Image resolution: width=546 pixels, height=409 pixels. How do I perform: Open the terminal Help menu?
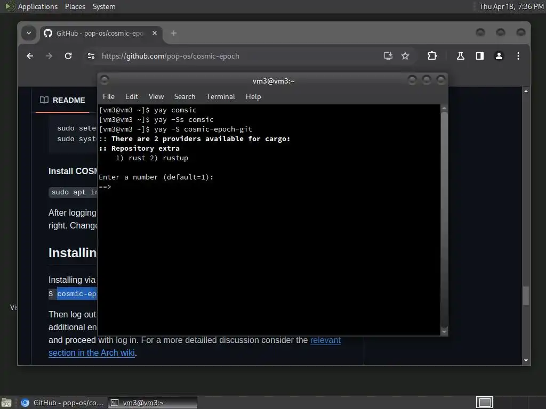[x=253, y=97]
